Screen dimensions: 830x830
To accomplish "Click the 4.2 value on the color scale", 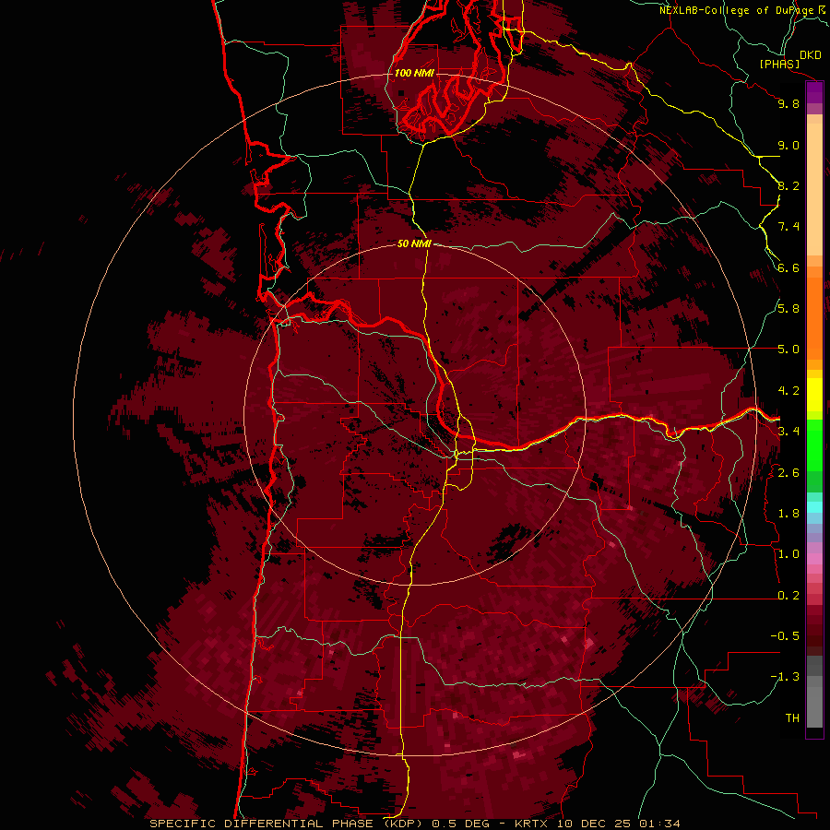I will pyautogui.click(x=788, y=391).
